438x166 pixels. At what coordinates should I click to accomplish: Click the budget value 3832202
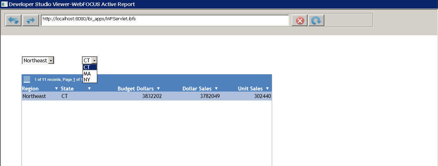152,96
